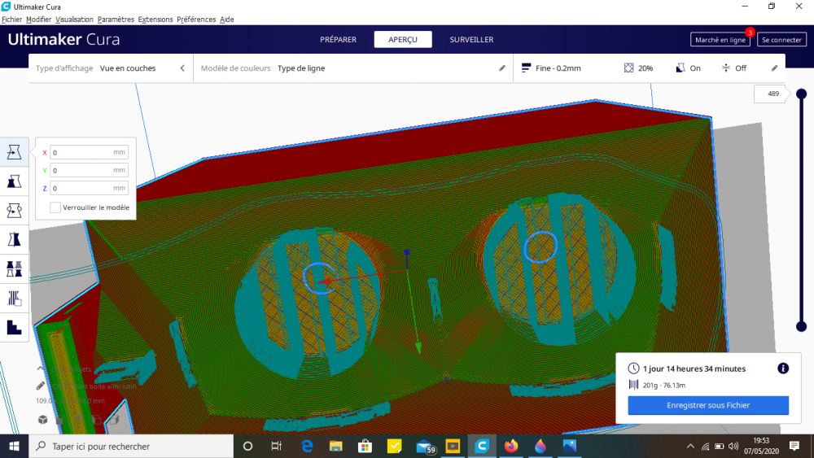The height and width of the screenshot is (458, 814).
Task: Open the Aide menu
Action: (227, 20)
